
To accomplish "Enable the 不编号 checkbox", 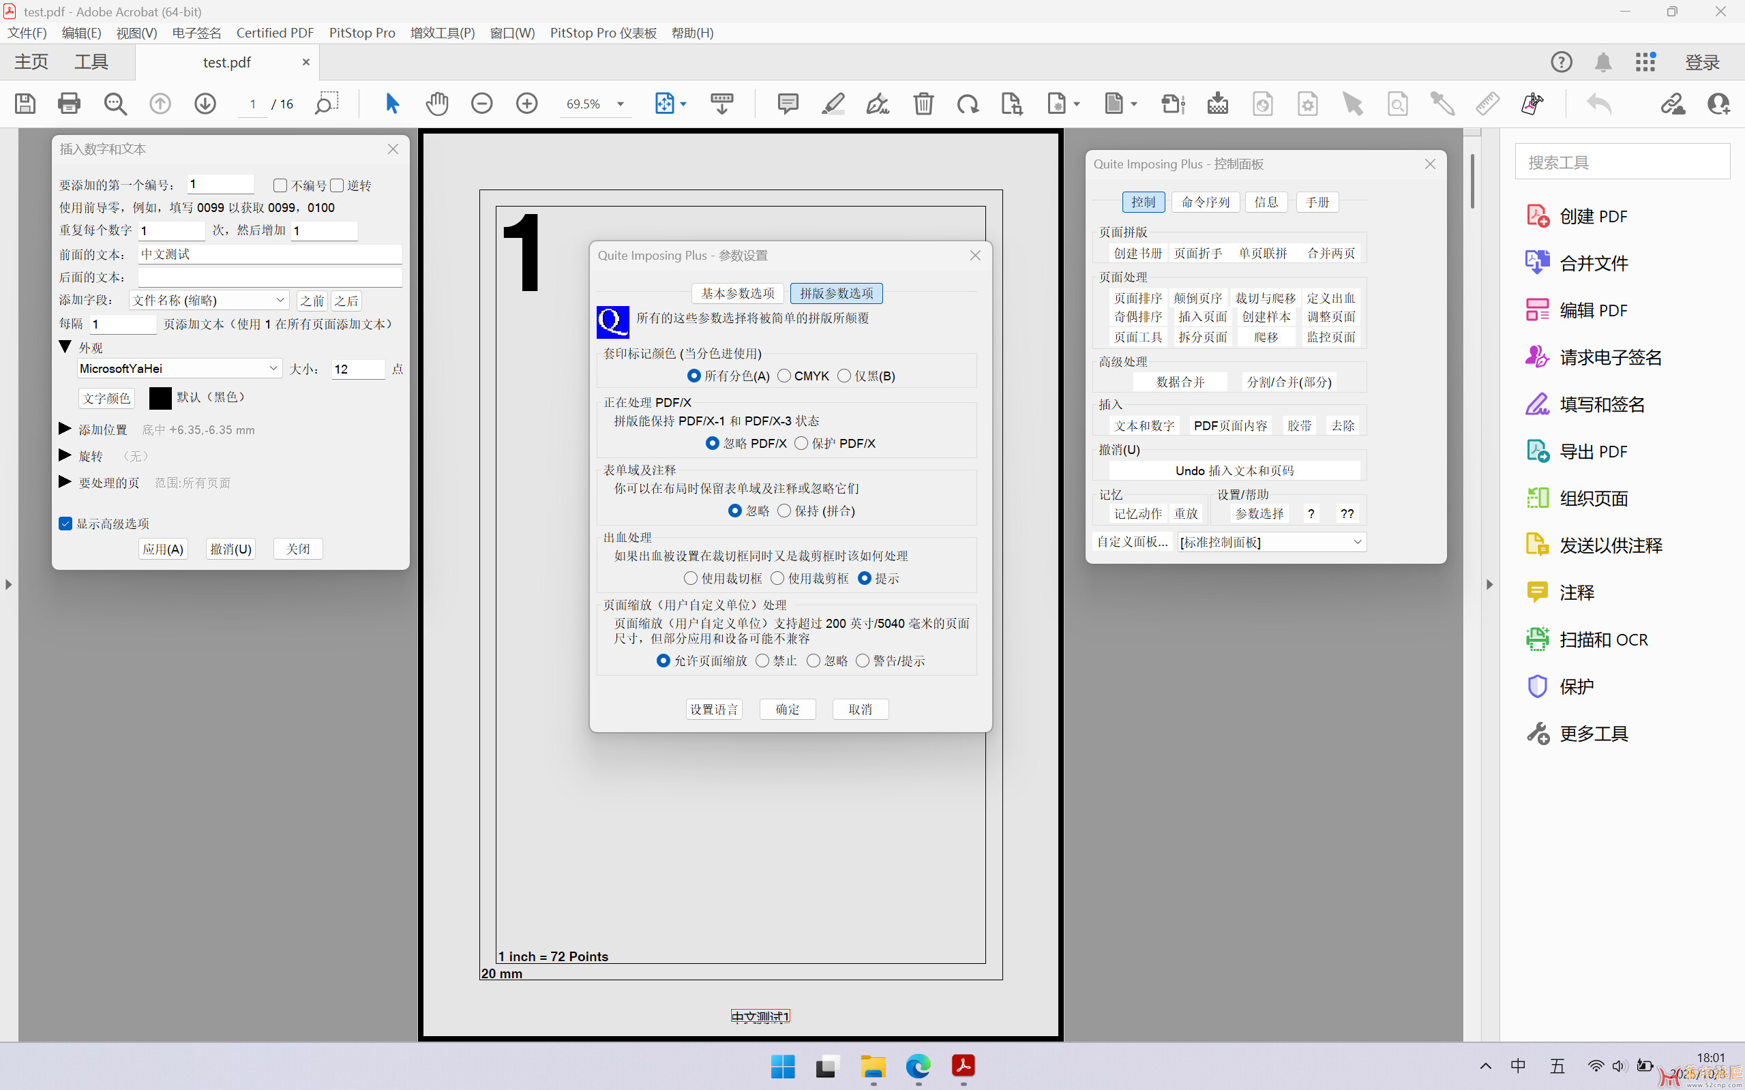I will coord(280,186).
